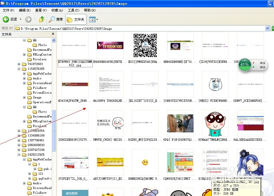Close the Folders pane with X

tap(53, 34)
